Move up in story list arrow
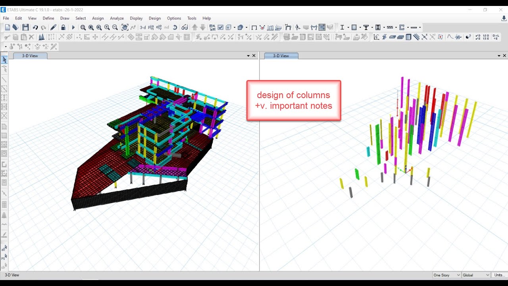This screenshot has width=508, height=286. pos(195,27)
